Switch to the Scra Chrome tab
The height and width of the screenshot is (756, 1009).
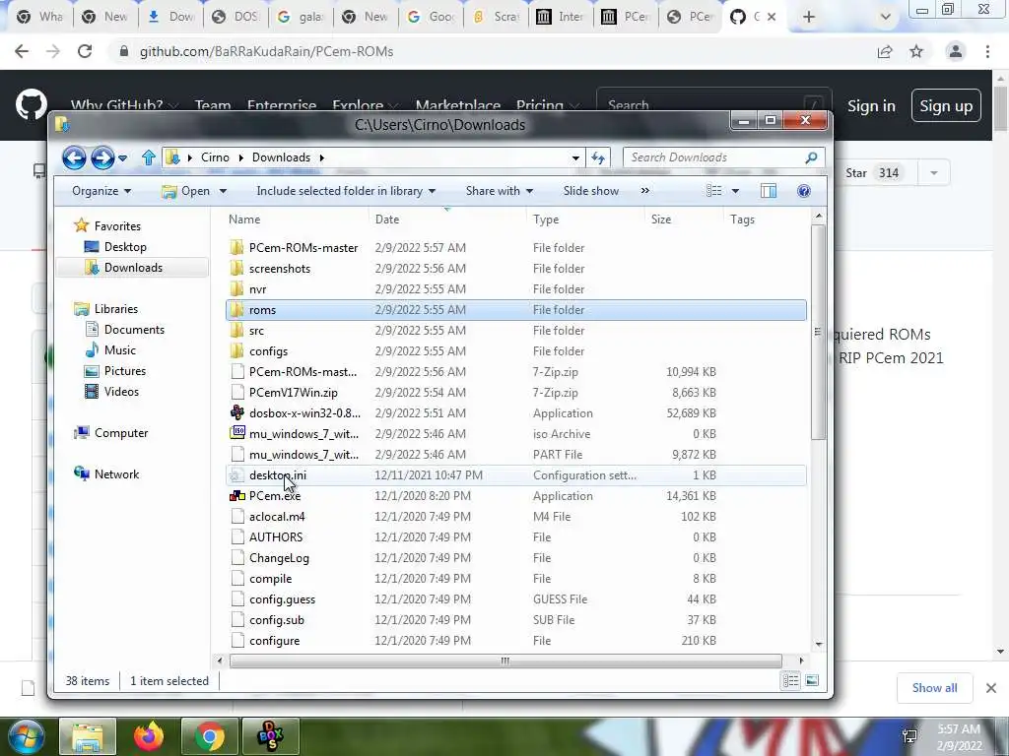(497, 17)
